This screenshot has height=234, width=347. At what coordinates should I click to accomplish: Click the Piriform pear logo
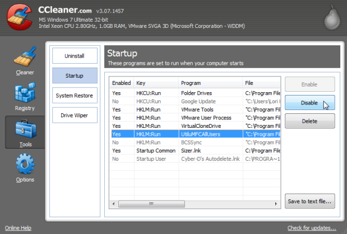(332, 18)
